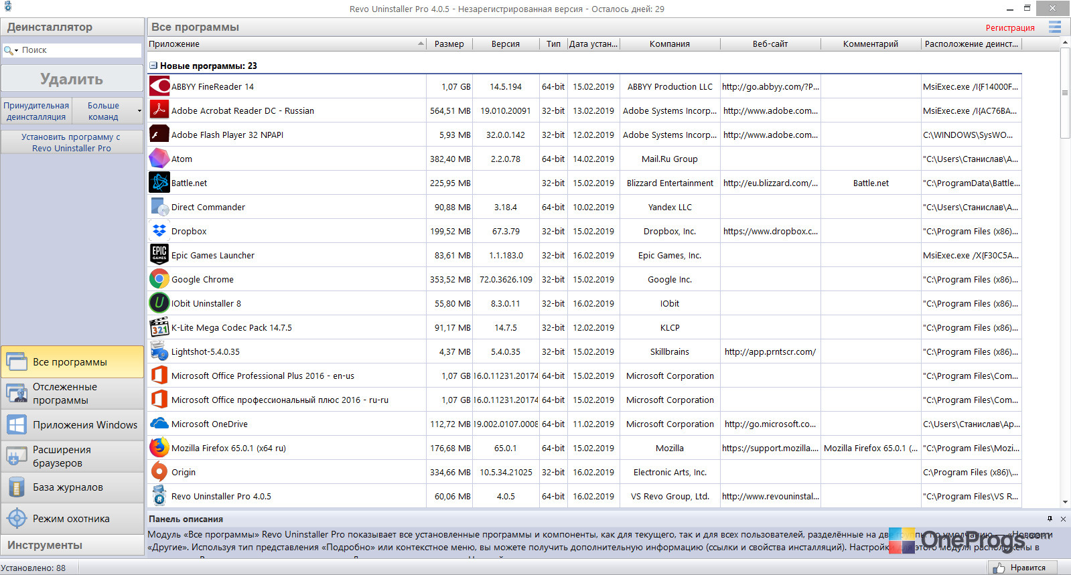
Task: Collapse Новые программы group
Action: tap(153, 66)
